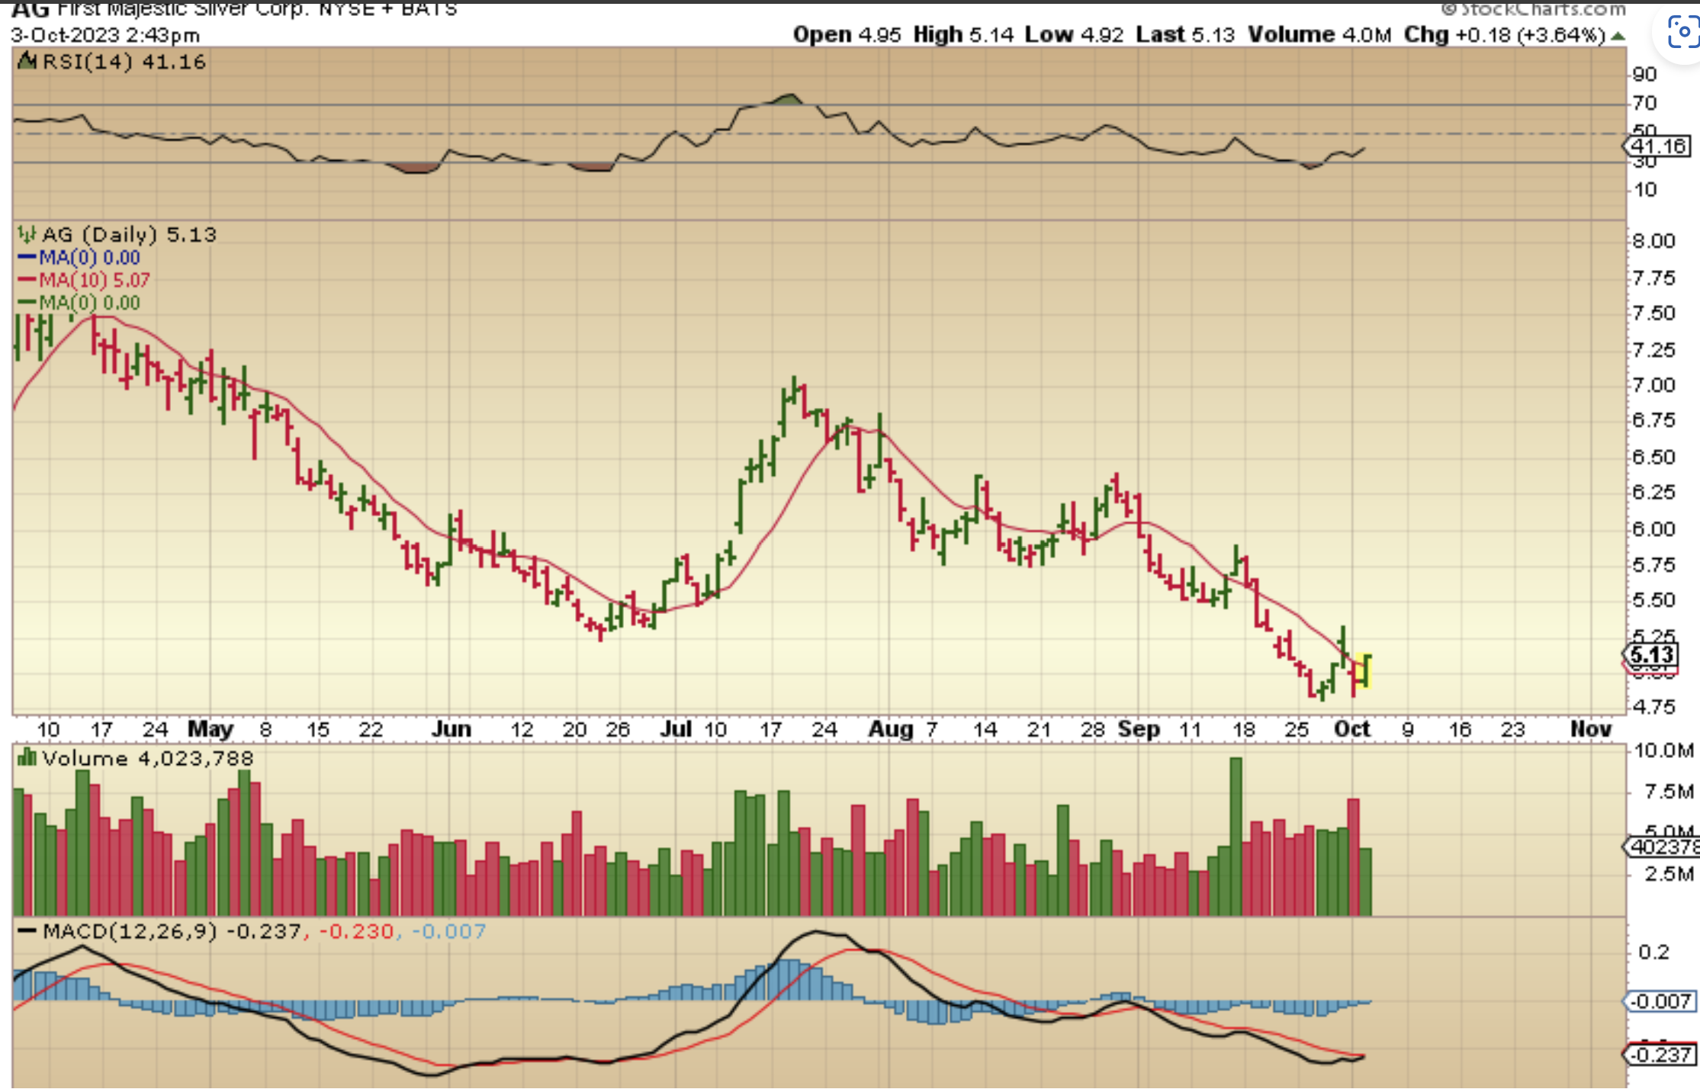Click the StockCharts.com watermark link
Screen dimensions: 1700x1089
(x=1534, y=9)
